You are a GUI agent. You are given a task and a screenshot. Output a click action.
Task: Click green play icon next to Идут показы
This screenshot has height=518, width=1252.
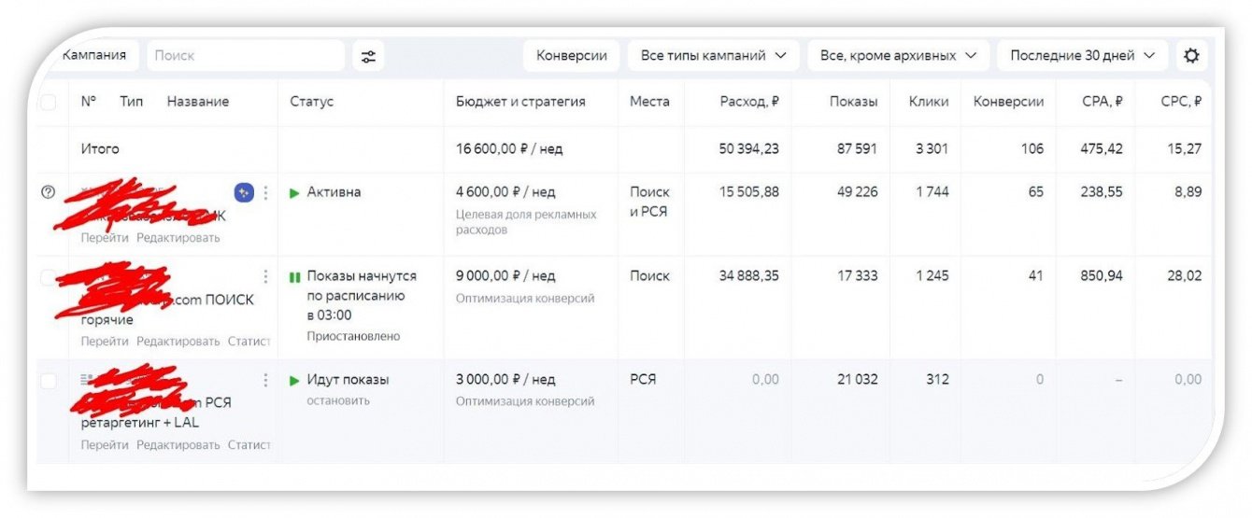pos(294,380)
